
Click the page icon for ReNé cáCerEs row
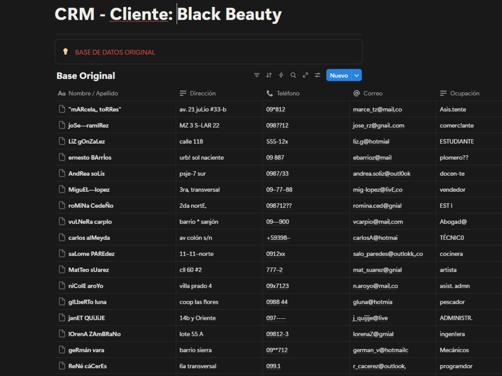[62, 366]
